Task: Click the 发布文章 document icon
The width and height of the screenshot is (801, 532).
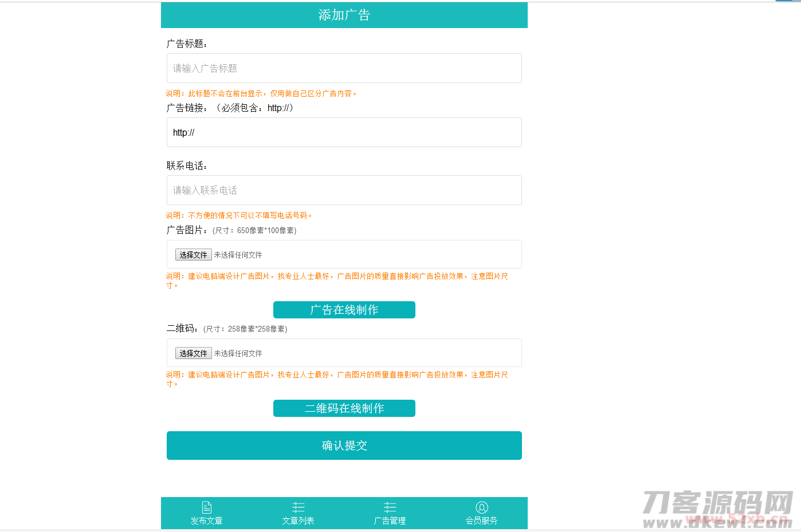Action: pos(207,507)
